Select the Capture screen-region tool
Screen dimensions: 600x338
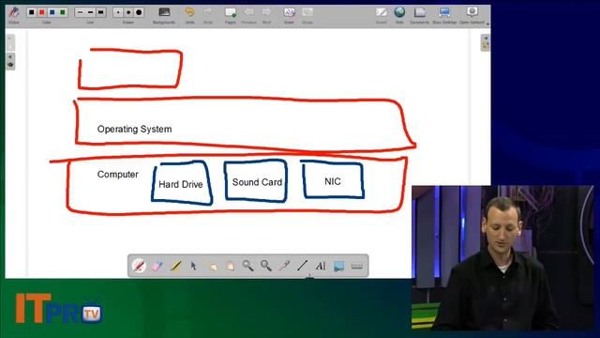click(x=338, y=265)
